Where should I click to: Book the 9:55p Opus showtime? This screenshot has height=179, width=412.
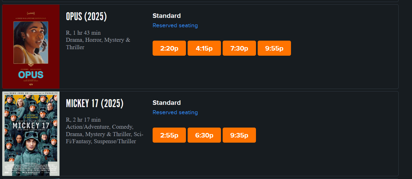point(274,48)
